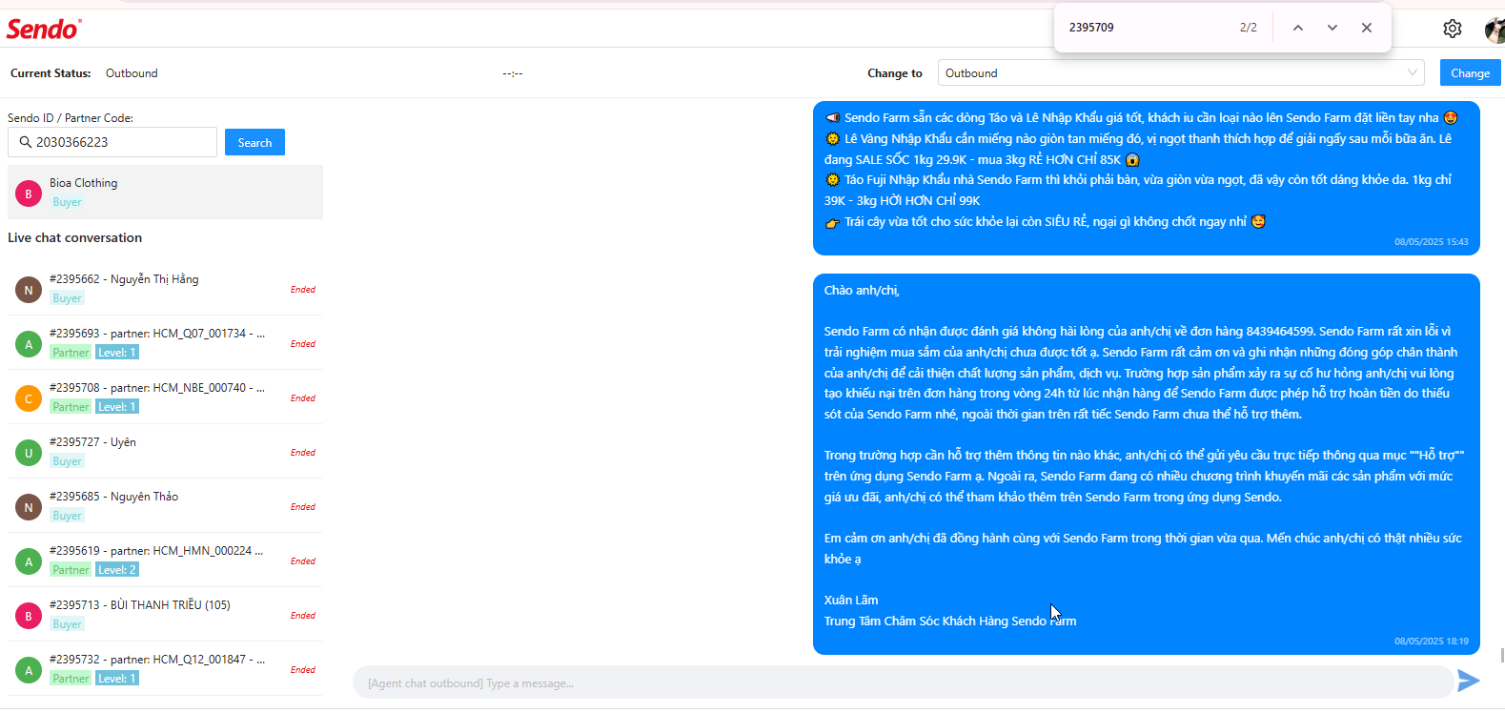
Task: Click Buyer tag under Bioa Clothing
Action: [67, 202]
